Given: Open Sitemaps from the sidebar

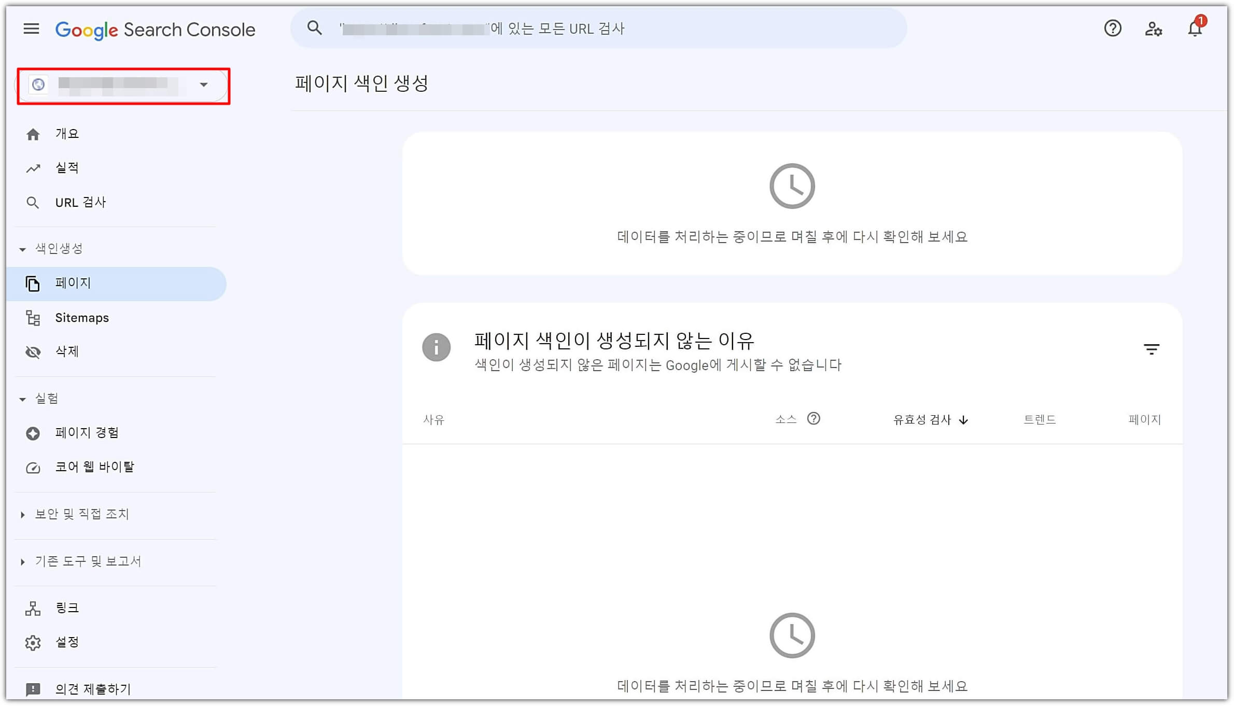Looking at the screenshot, I should click(x=82, y=318).
